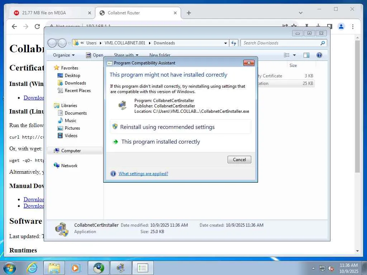Viewport: 367px width, 275px height.
Task: Open the browser three-dot menu
Action: pyautogui.click(x=353, y=26)
